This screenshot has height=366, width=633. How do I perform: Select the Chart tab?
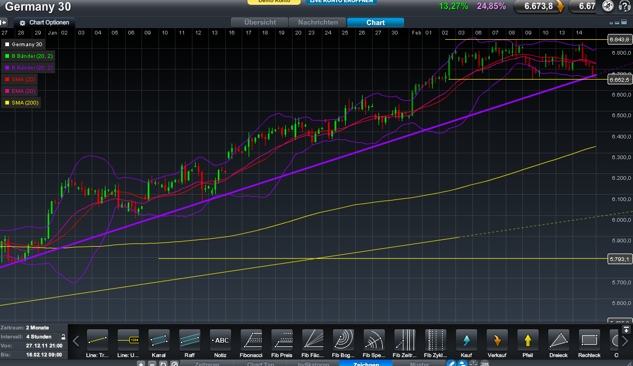pyautogui.click(x=375, y=22)
